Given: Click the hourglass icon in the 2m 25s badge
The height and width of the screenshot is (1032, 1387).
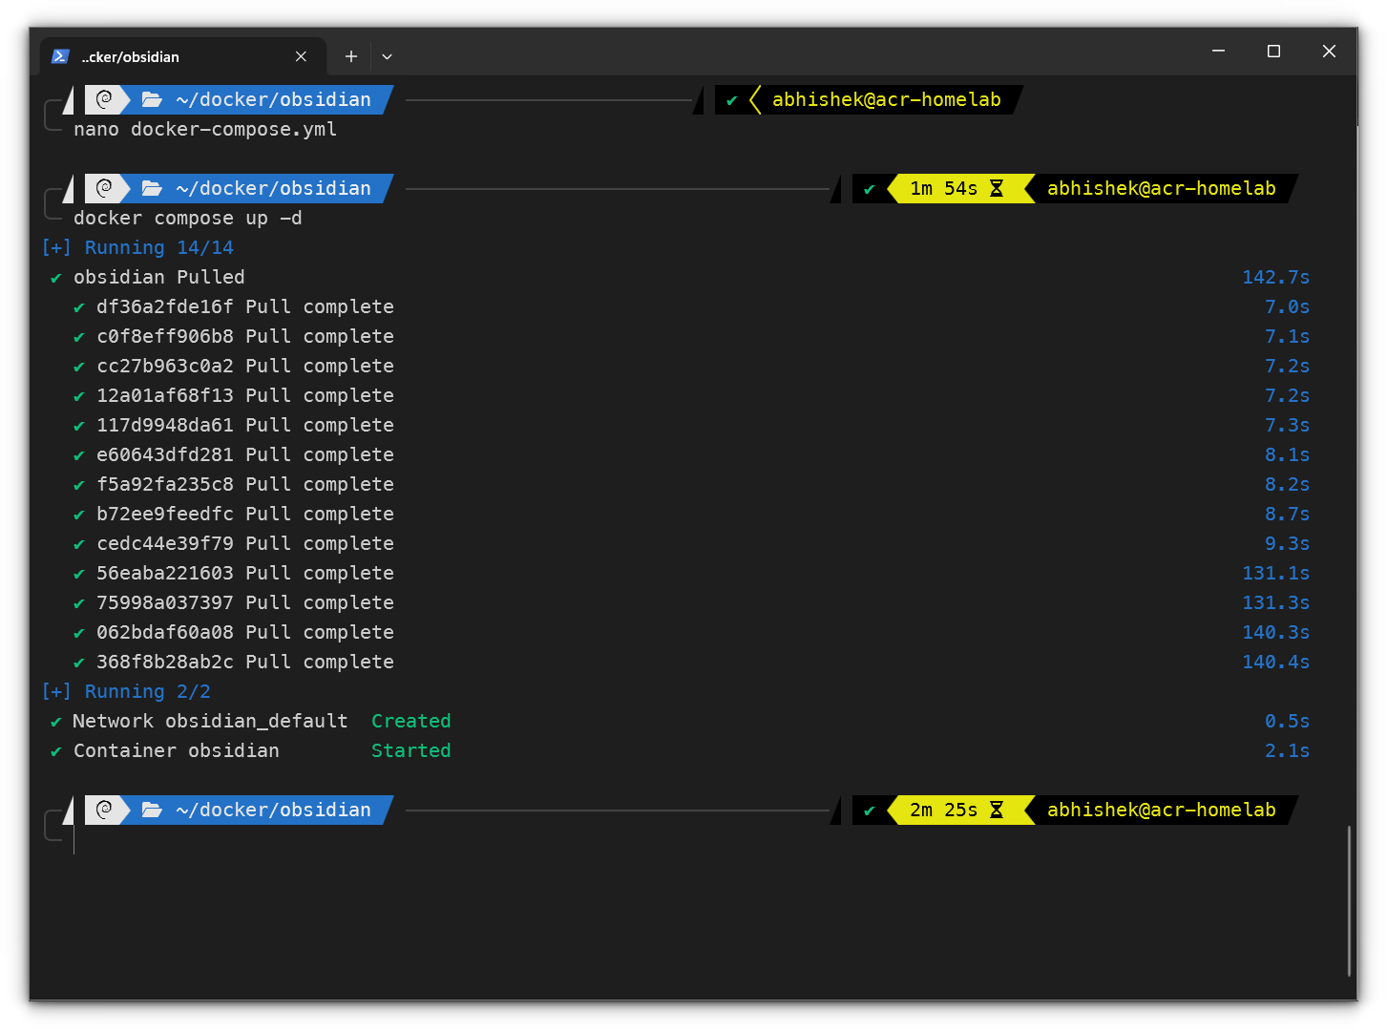Looking at the screenshot, I should 996,810.
